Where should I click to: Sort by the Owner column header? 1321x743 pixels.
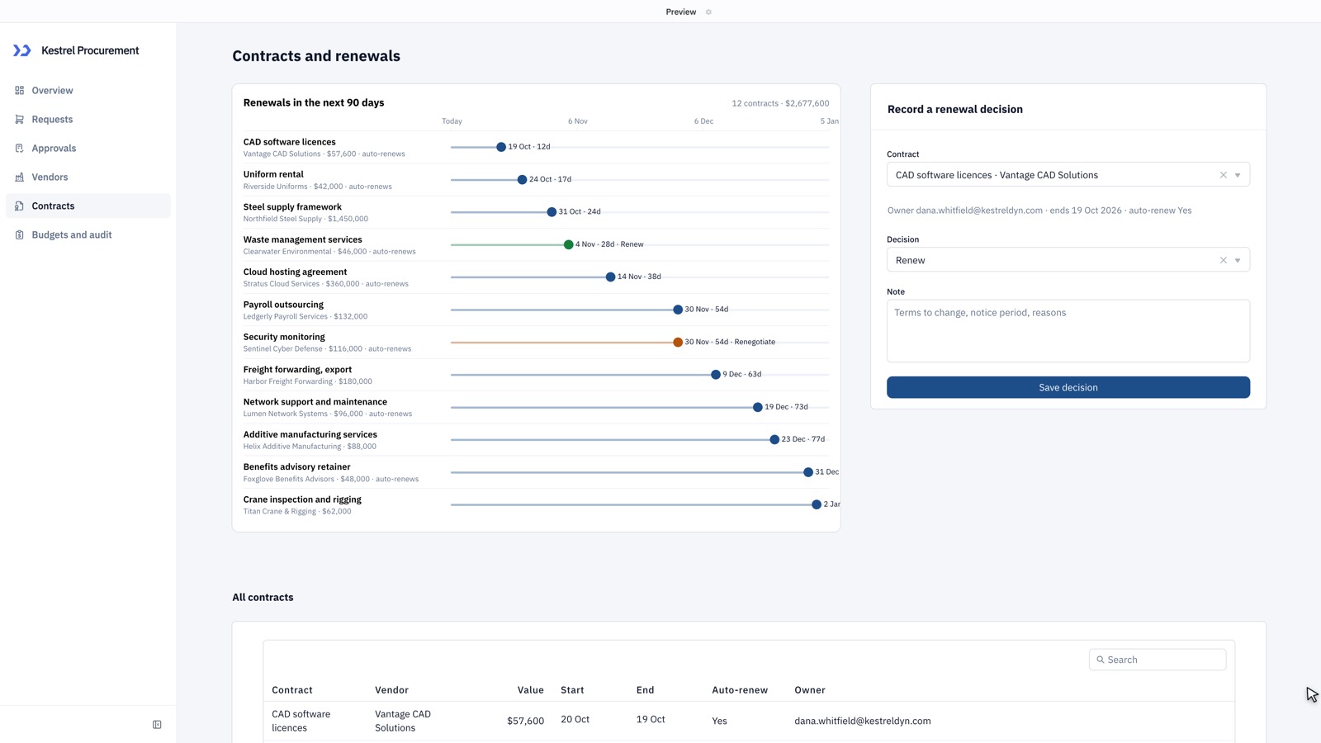(x=810, y=690)
